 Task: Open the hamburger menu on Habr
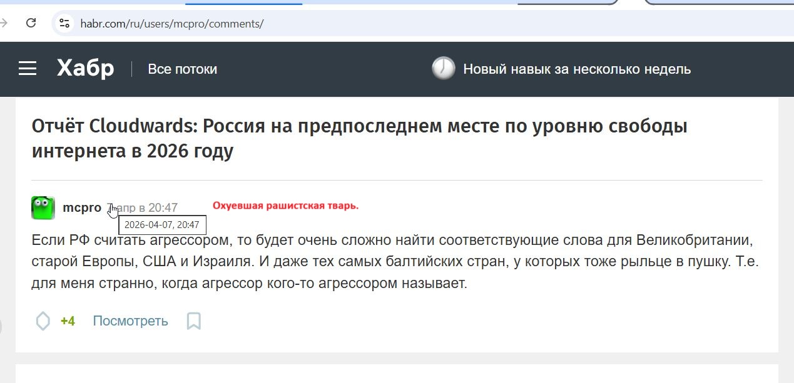[28, 69]
